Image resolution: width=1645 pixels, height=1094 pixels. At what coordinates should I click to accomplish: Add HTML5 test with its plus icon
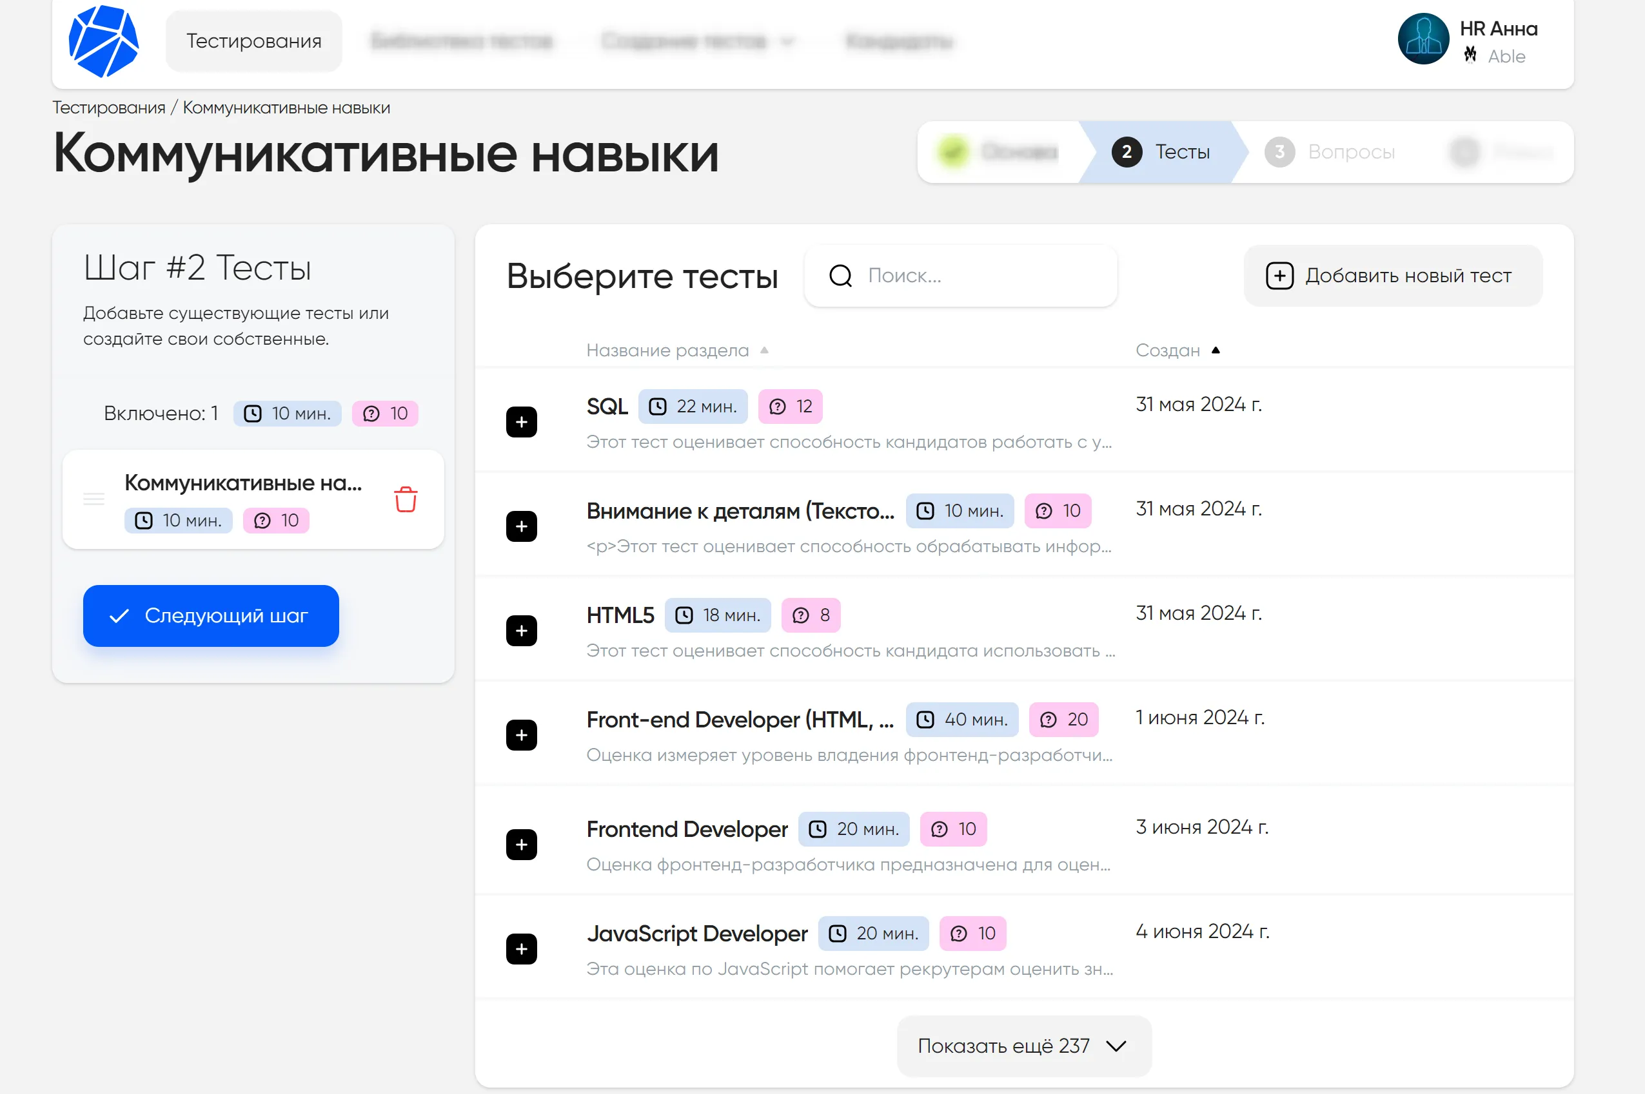(521, 630)
